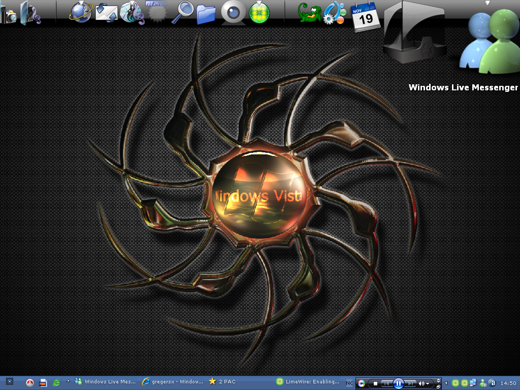Open the black recycle bin dock icon

tap(414, 32)
